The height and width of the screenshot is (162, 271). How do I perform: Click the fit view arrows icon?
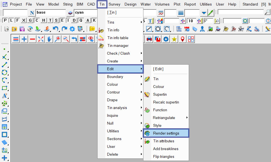tap(41, 39)
